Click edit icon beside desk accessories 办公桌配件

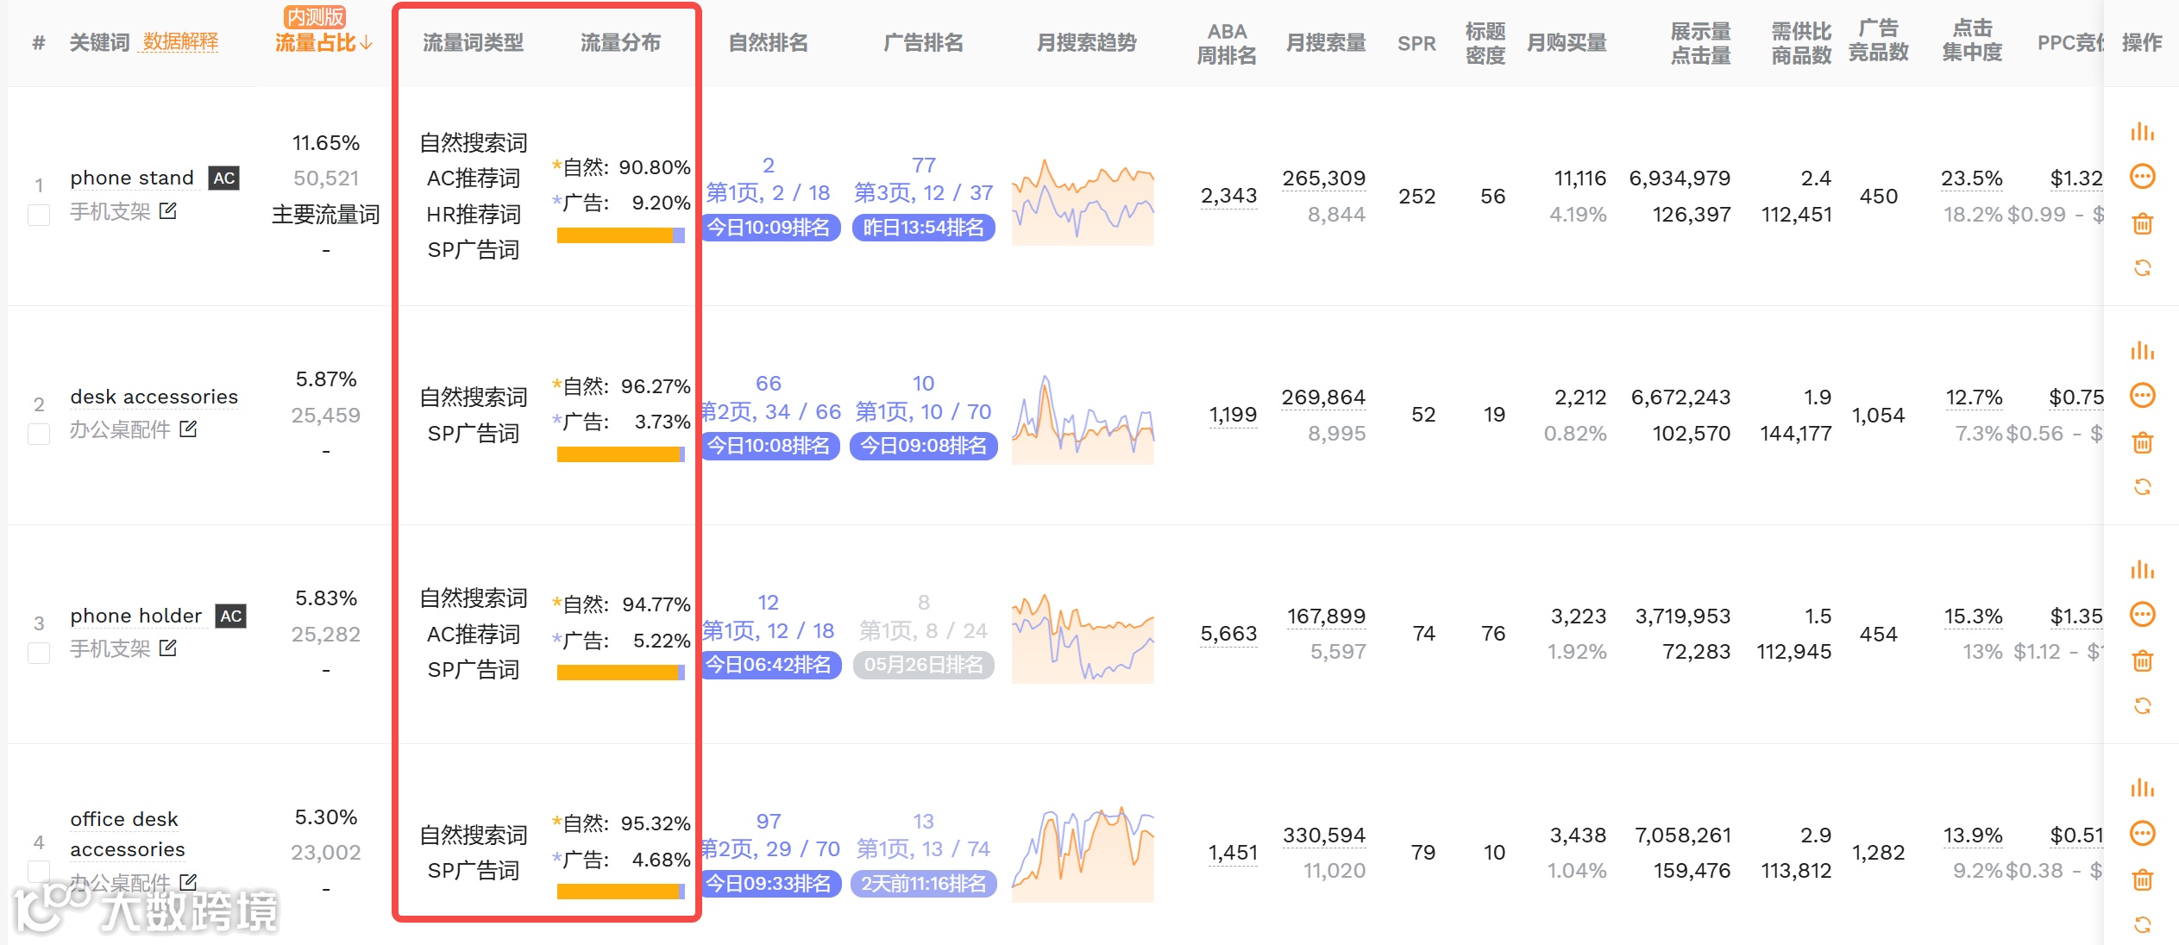click(188, 429)
